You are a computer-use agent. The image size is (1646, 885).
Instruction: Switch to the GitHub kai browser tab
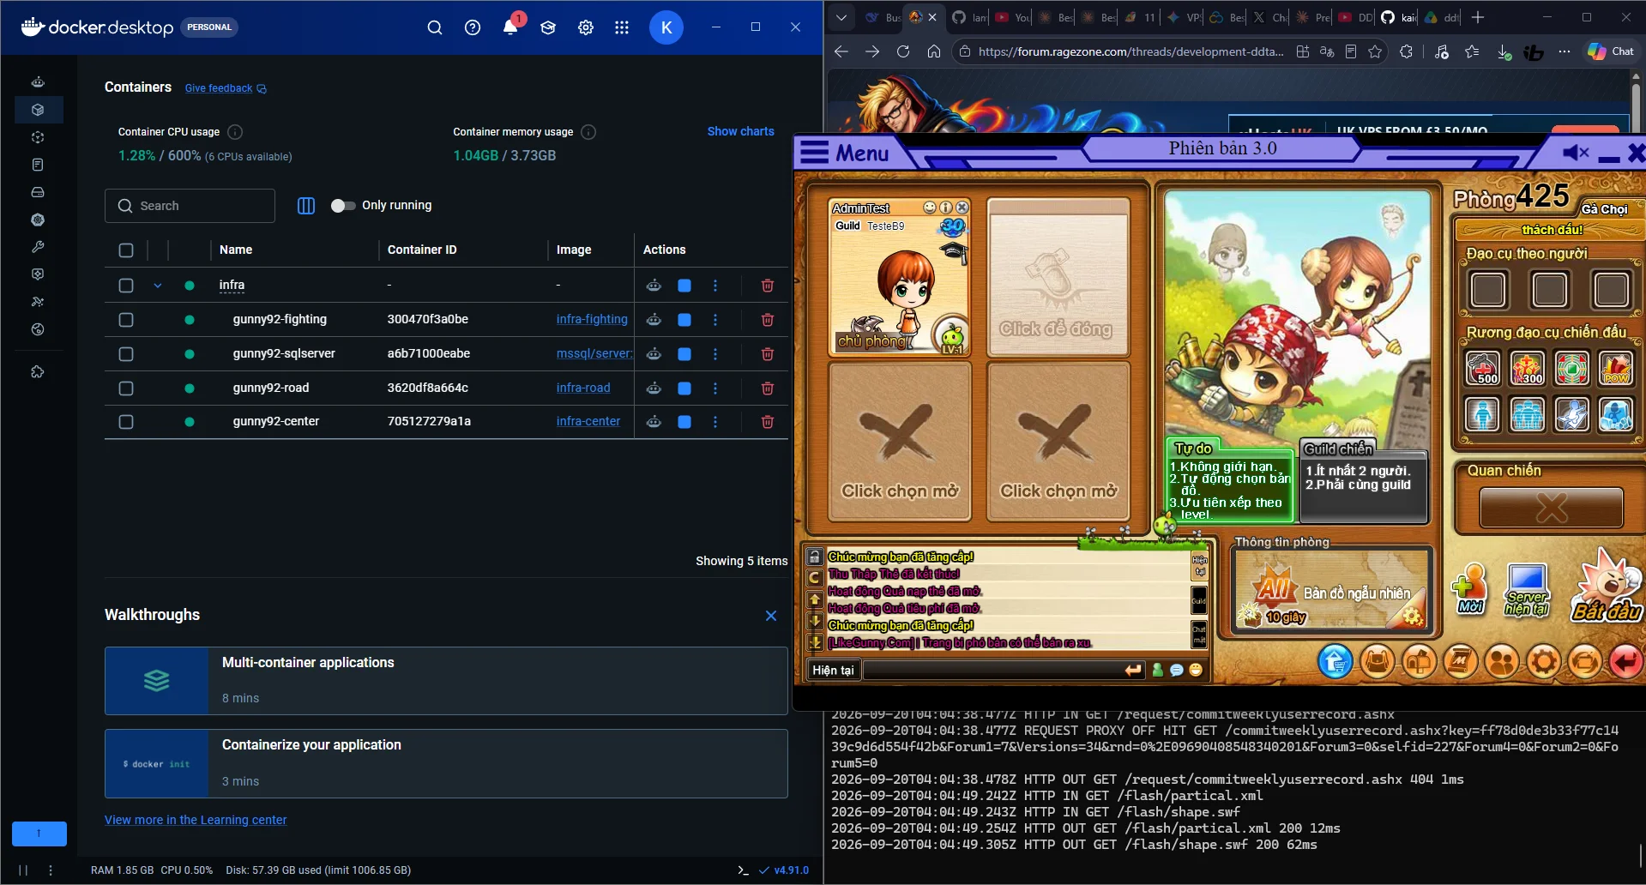click(1398, 17)
